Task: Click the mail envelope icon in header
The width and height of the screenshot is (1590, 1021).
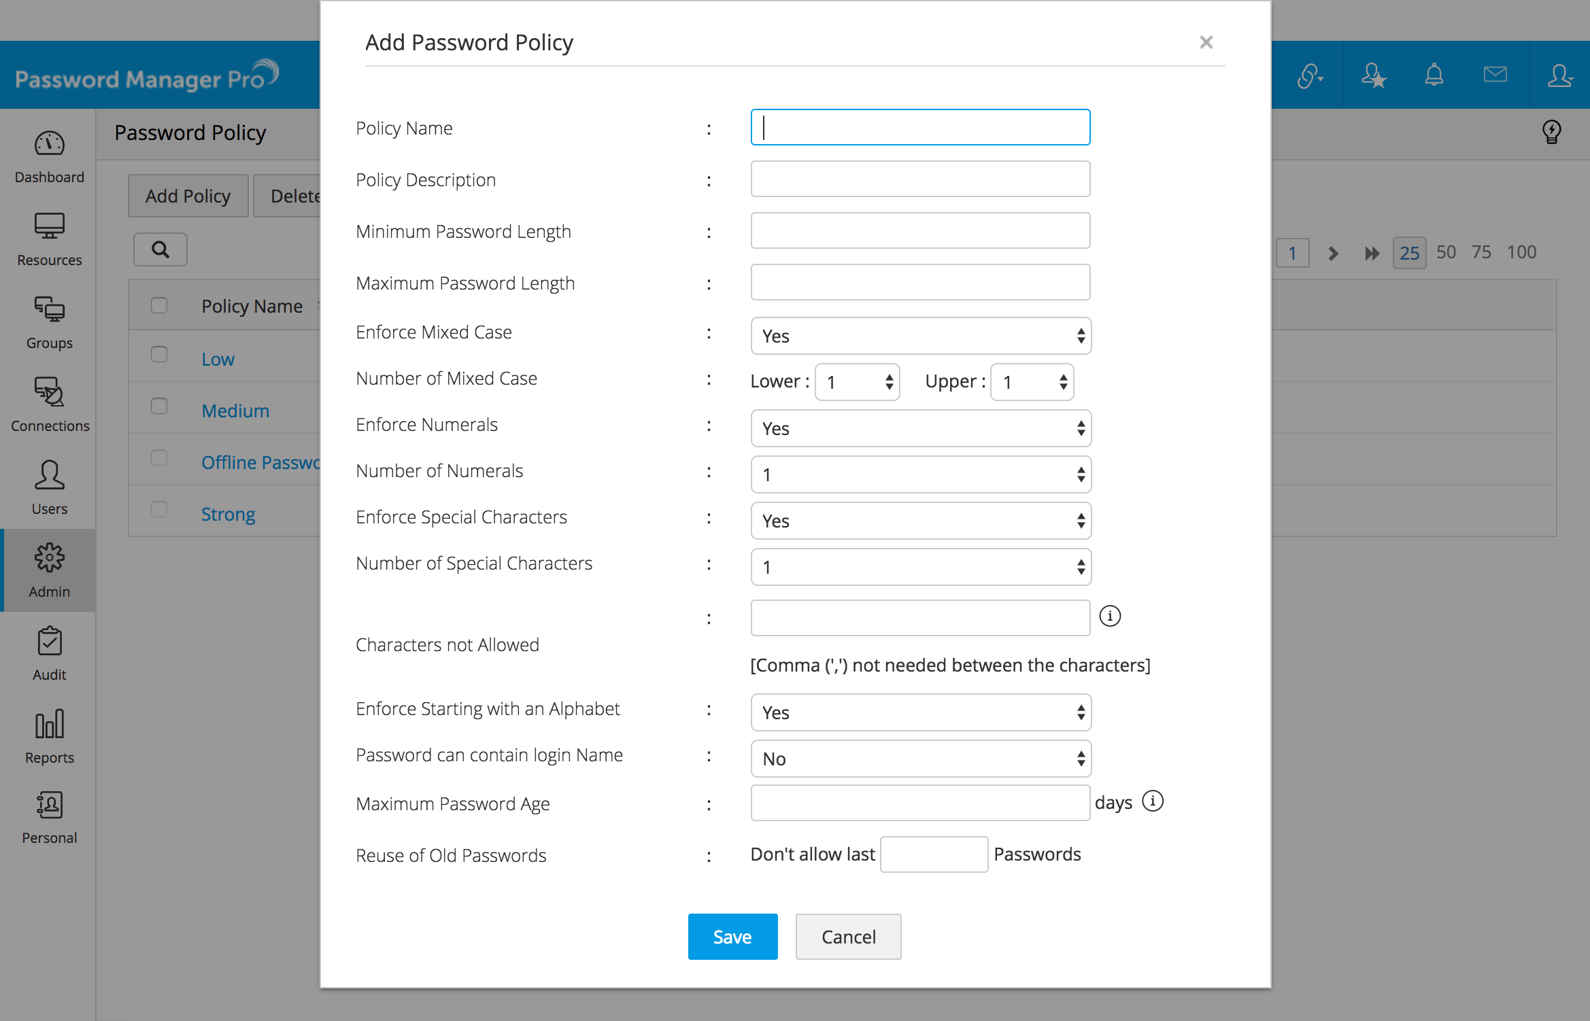Action: point(1495,75)
